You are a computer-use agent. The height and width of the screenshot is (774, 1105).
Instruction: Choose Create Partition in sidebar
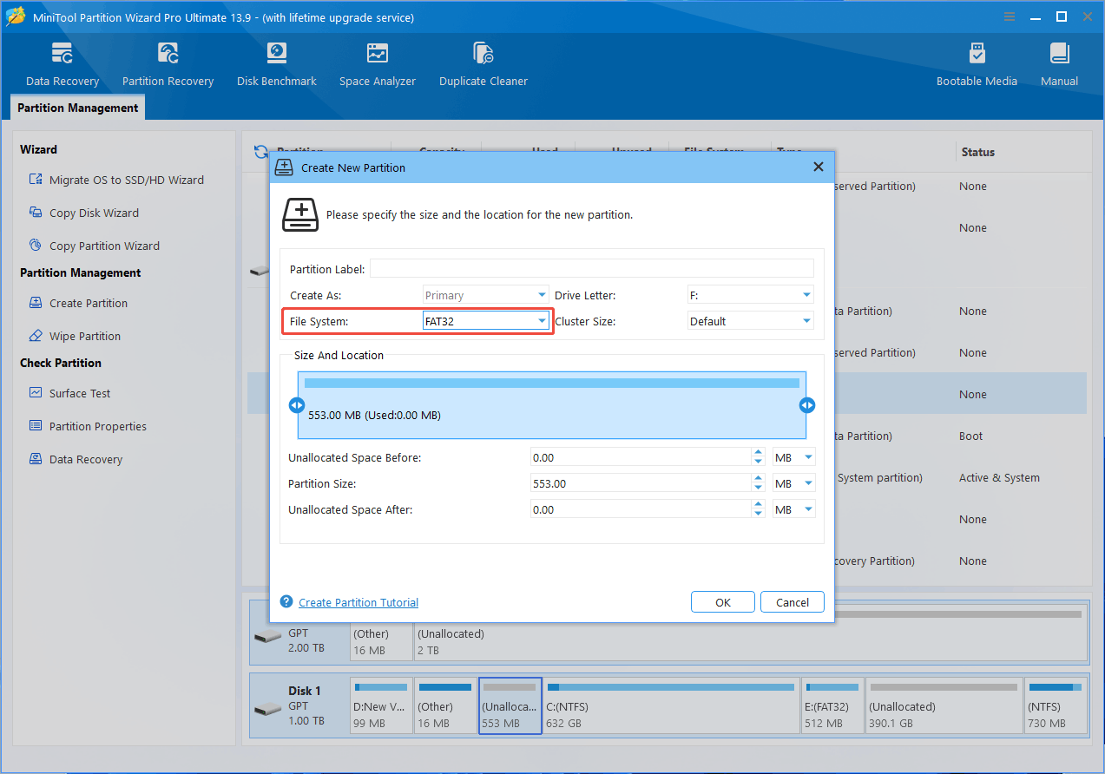click(x=79, y=303)
